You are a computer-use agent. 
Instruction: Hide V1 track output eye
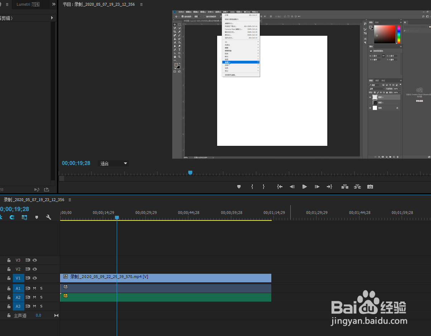(x=35, y=278)
